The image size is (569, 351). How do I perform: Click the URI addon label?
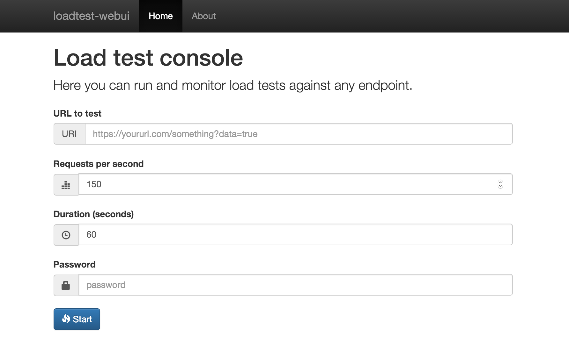69,134
